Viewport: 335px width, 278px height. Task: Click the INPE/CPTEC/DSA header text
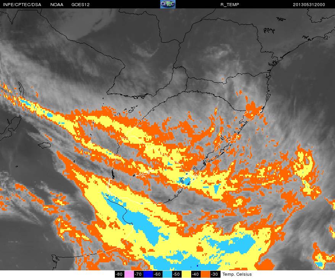point(22,5)
